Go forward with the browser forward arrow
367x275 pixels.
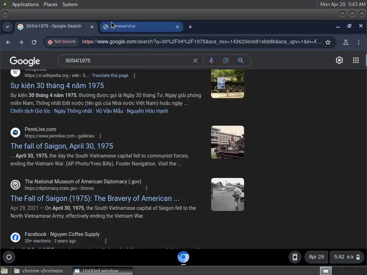[x=21, y=42]
